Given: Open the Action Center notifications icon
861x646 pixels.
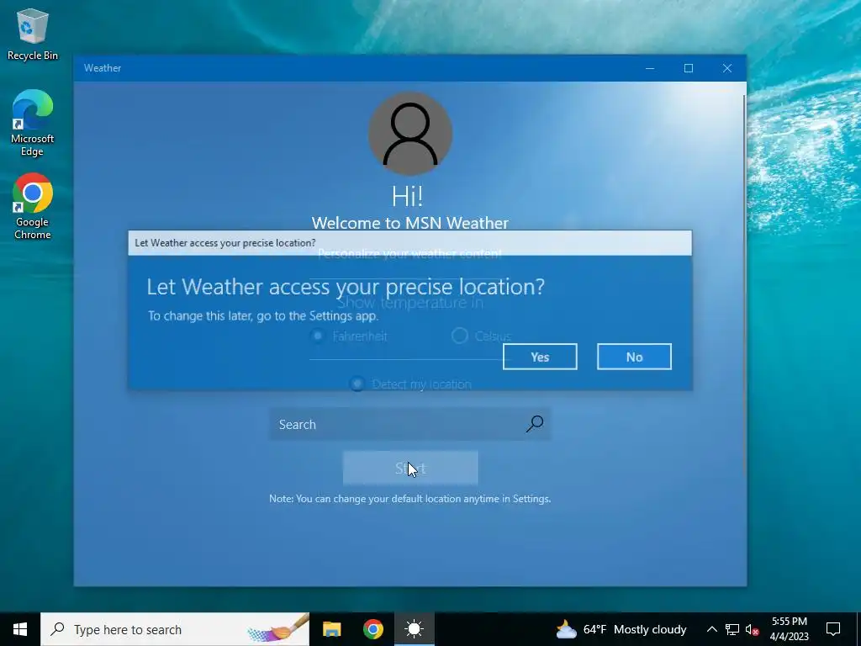Looking at the screenshot, I should pyautogui.click(x=833, y=629).
